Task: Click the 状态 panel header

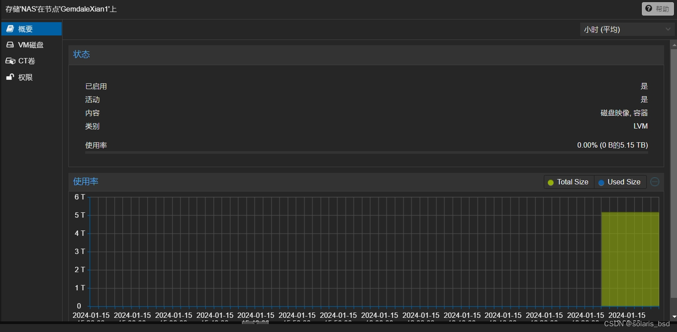Action: coord(366,55)
